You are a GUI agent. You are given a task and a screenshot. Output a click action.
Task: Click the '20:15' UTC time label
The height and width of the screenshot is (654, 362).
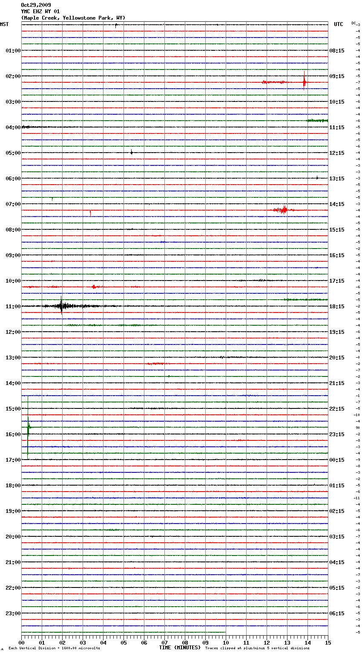coord(337,357)
